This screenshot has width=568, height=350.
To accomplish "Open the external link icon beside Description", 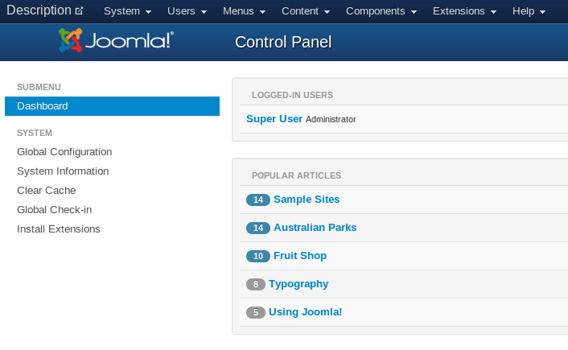I will (x=79, y=11).
